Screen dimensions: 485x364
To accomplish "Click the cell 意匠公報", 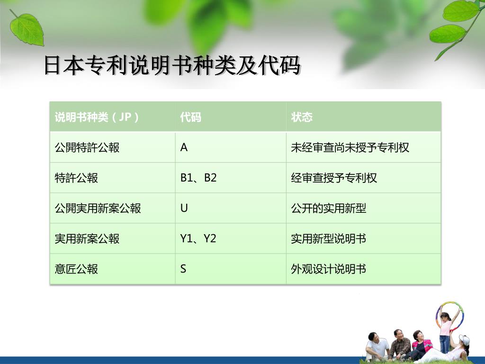I will [x=113, y=269].
